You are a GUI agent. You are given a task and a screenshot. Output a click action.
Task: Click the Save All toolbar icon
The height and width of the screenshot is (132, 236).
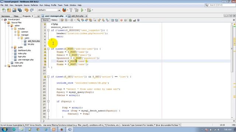tap(20, 10)
